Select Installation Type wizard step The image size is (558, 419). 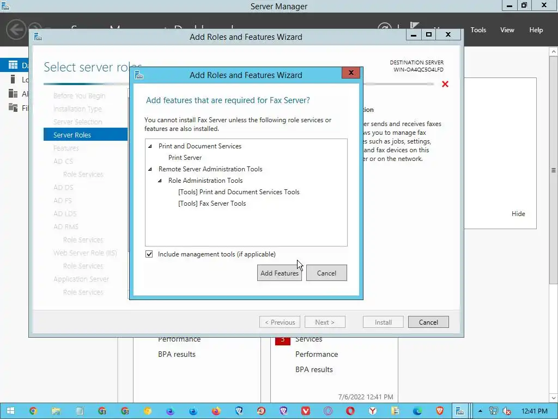pos(77,109)
